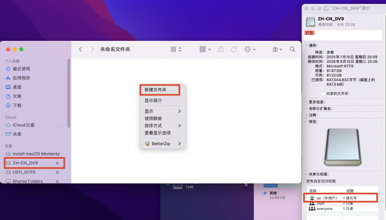
Task: Expand the 注释 section
Action: click(306, 115)
